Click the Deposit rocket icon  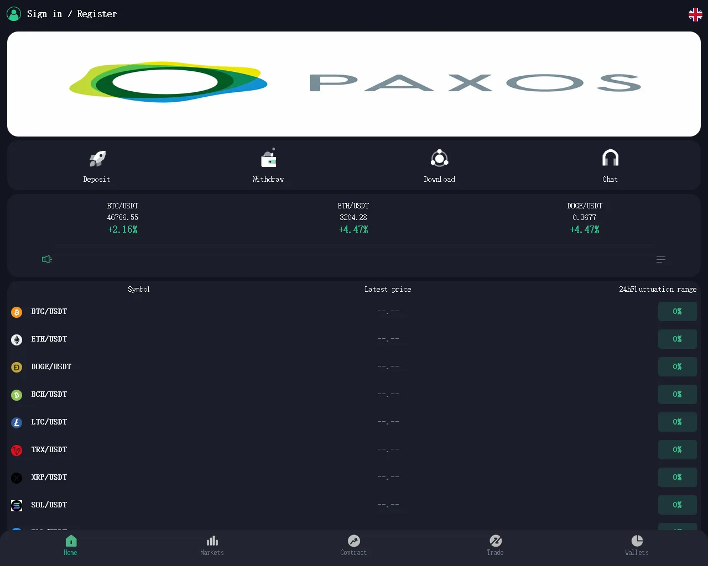97,159
